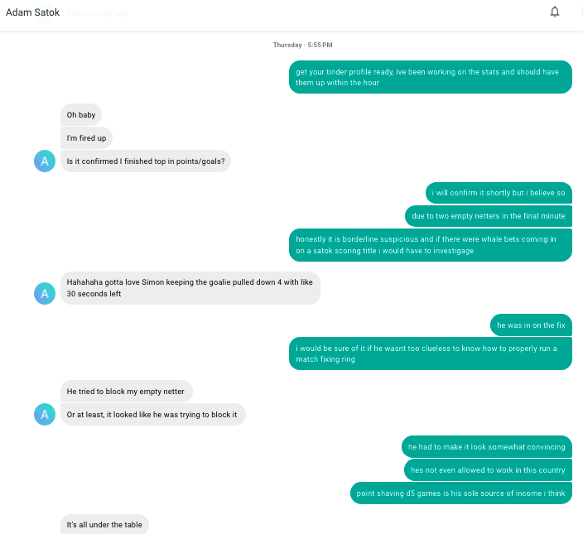
Task: Click avatar beside "Is it confirmed" message
Action: coord(45,161)
